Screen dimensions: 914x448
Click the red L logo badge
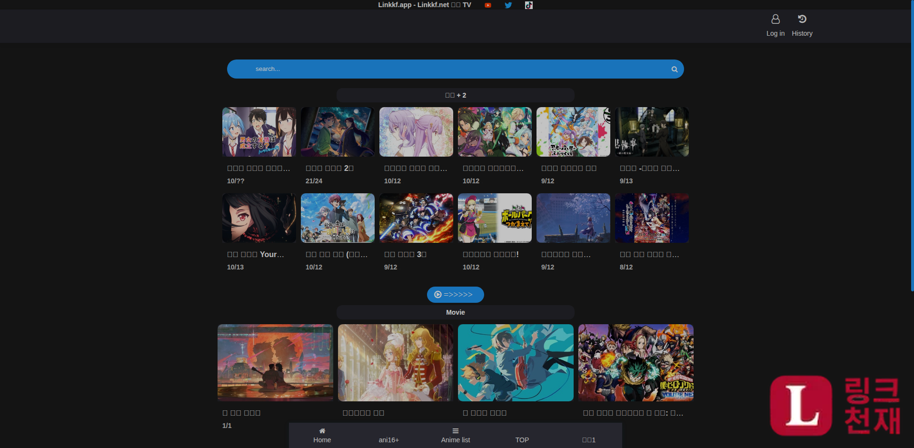[x=801, y=406]
